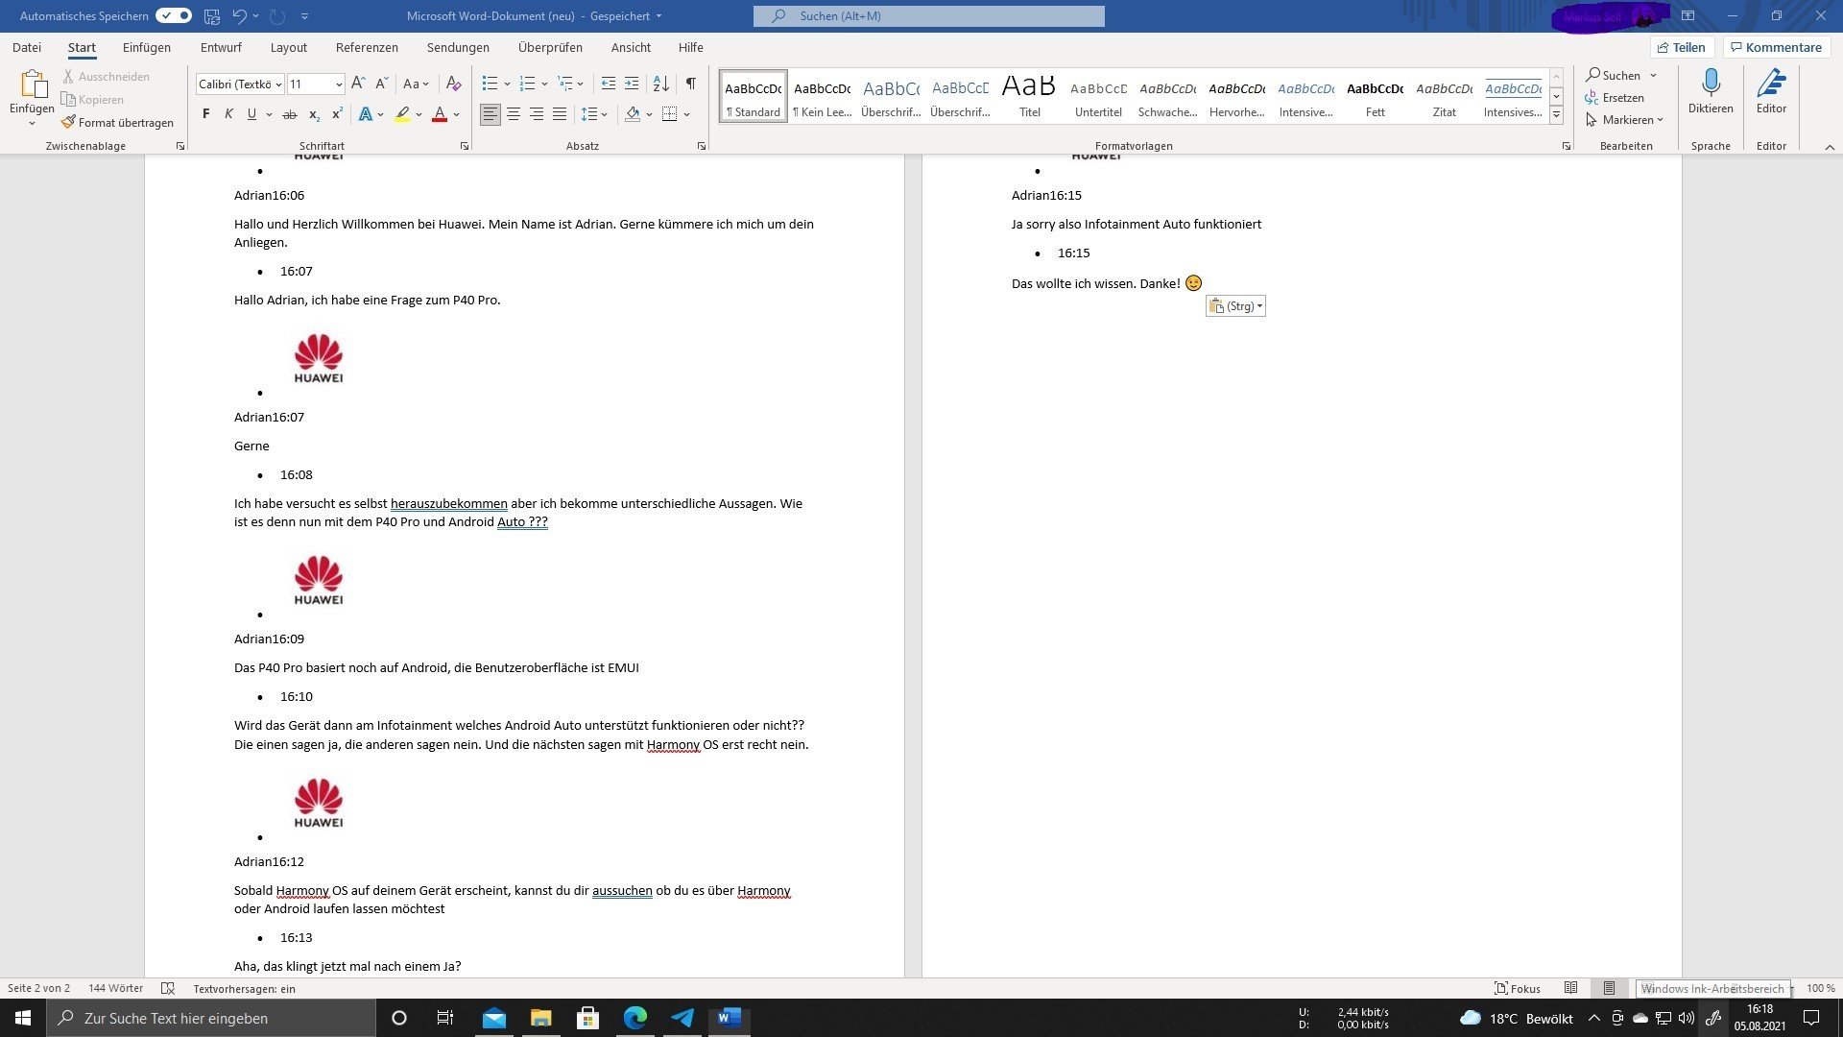Click Ausschneiden in clipboard group
This screenshot has width=1843, height=1037.
tap(106, 77)
